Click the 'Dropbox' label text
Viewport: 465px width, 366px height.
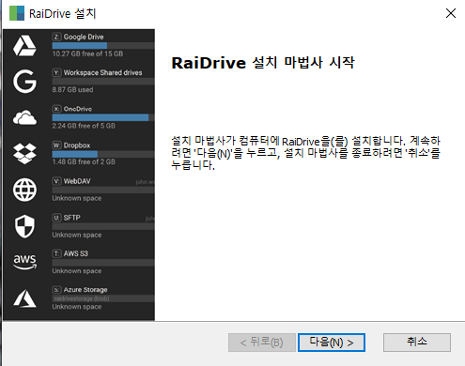coord(77,145)
